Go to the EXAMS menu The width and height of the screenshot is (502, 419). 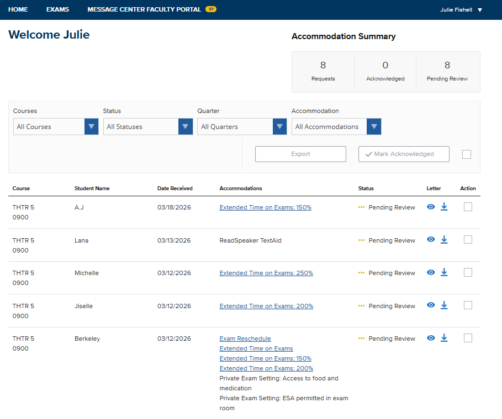57,9
